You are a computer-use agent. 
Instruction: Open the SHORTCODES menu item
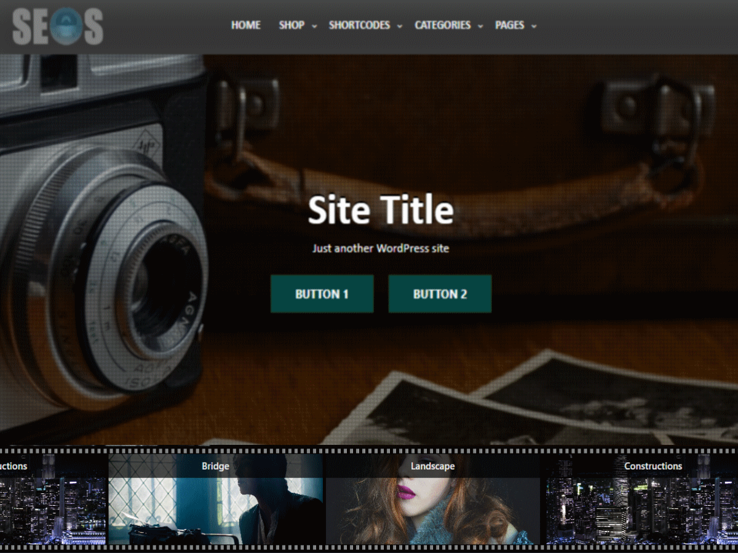(x=359, y=25)
